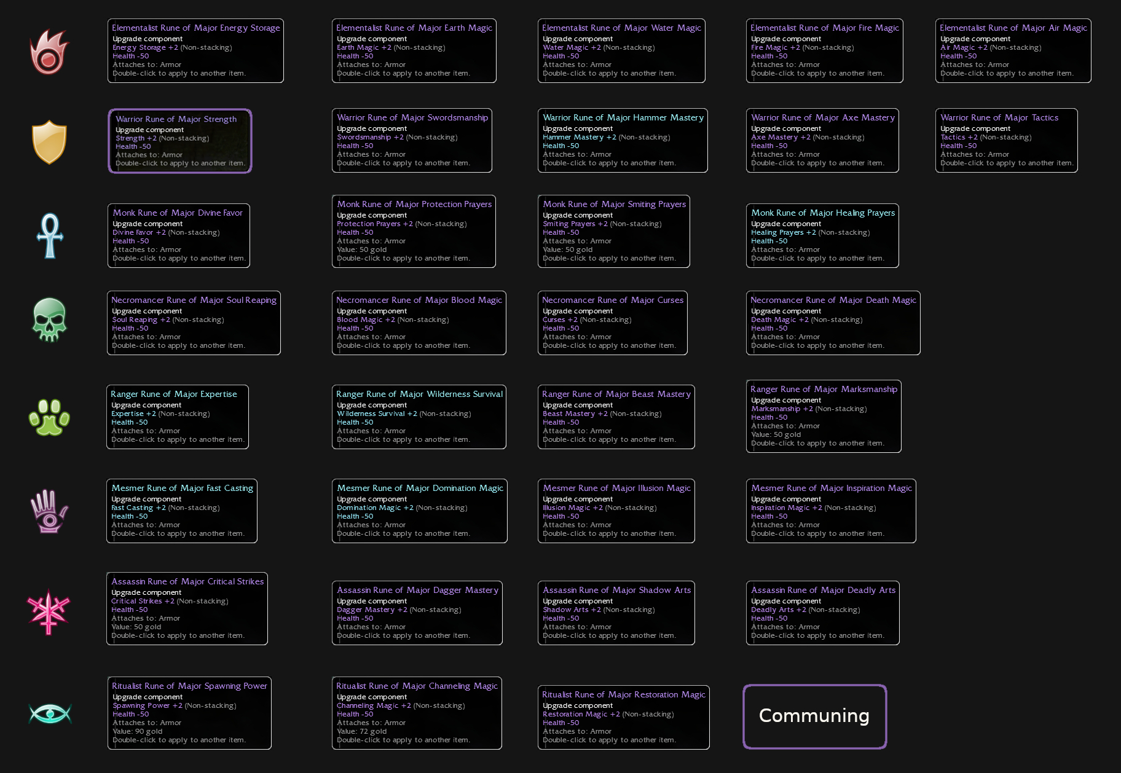Click the Mesmer hand-and-eye icon
Image resolution: width=1121 pixels, height=773 pixels.
point(49,511)
